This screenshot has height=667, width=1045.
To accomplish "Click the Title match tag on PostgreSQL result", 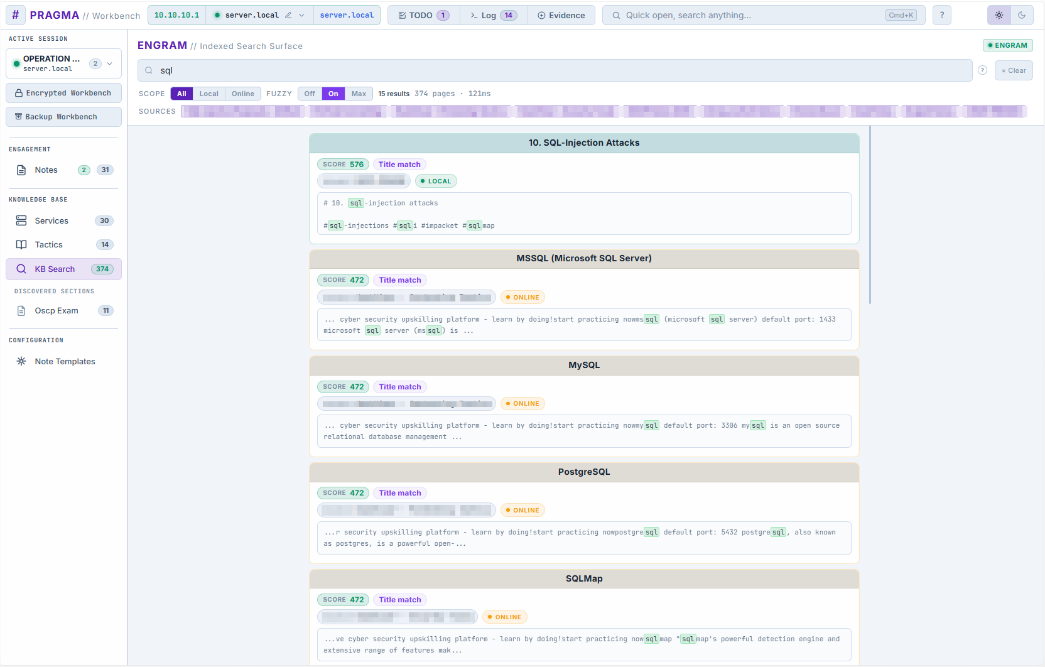I will click(x=400, y=493).
